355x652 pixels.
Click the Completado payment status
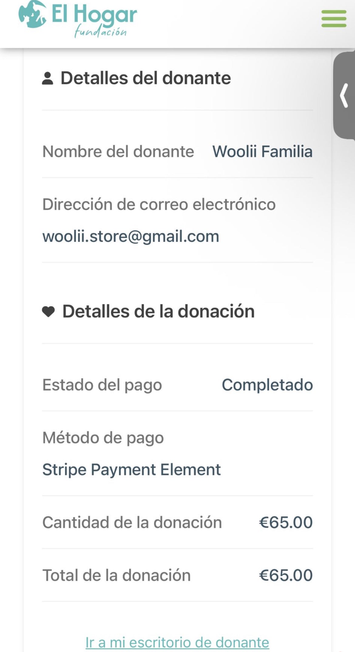267,385
